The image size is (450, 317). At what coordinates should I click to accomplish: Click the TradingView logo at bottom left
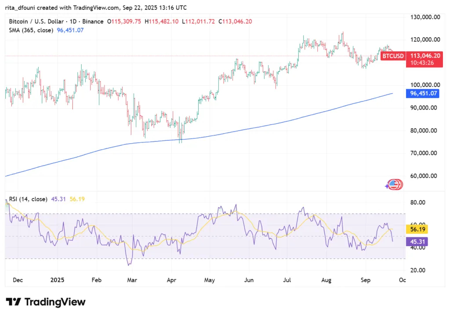(x=45, y=302)
